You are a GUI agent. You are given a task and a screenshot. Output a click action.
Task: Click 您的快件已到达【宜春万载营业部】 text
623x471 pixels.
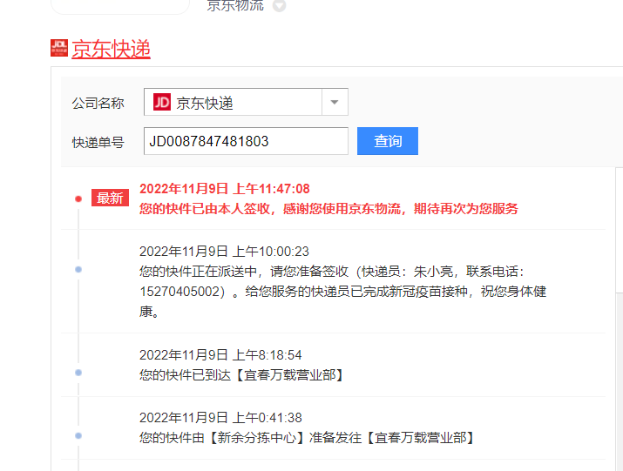[241, 374]
